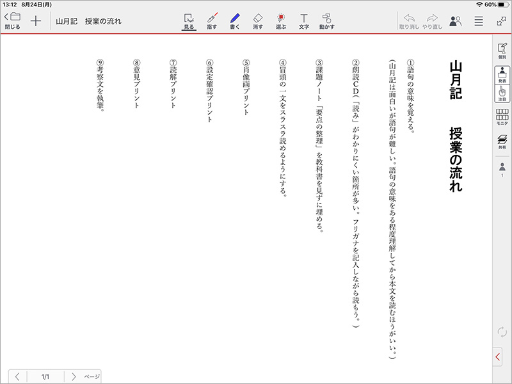Close the note with 閉じる button

tap(12, 21)
